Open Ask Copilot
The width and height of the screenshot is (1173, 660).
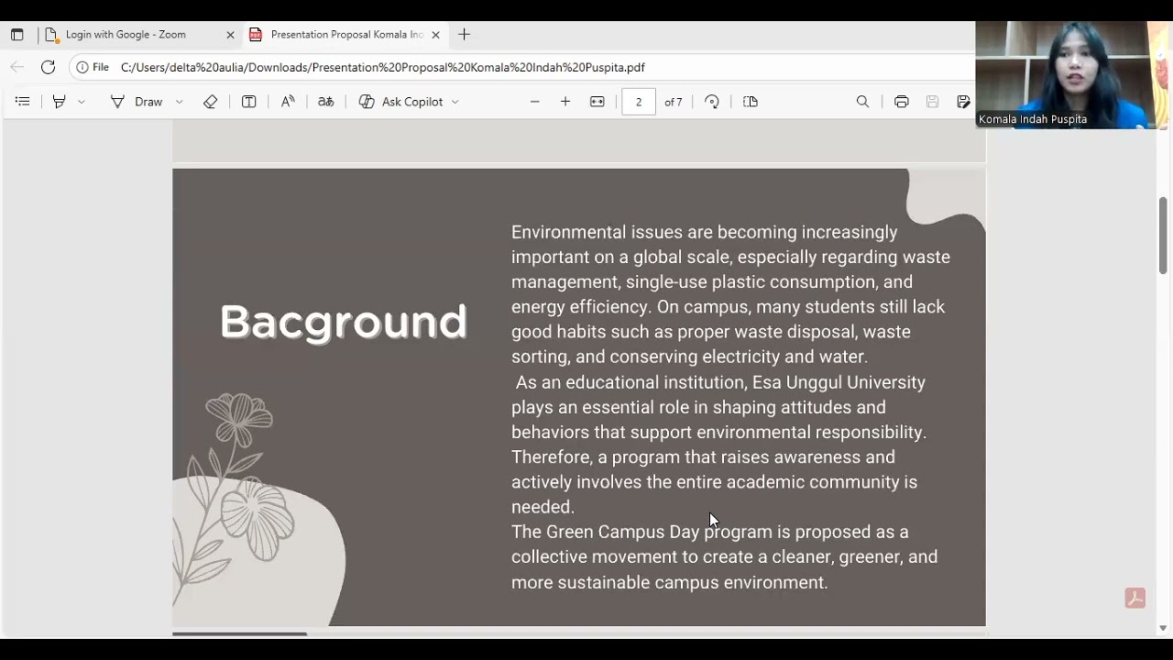pyautogui.click(x=401, y=102)
